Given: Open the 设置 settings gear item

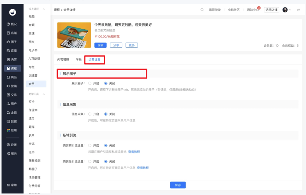Looking at the screenshot, I should (12, 145).
